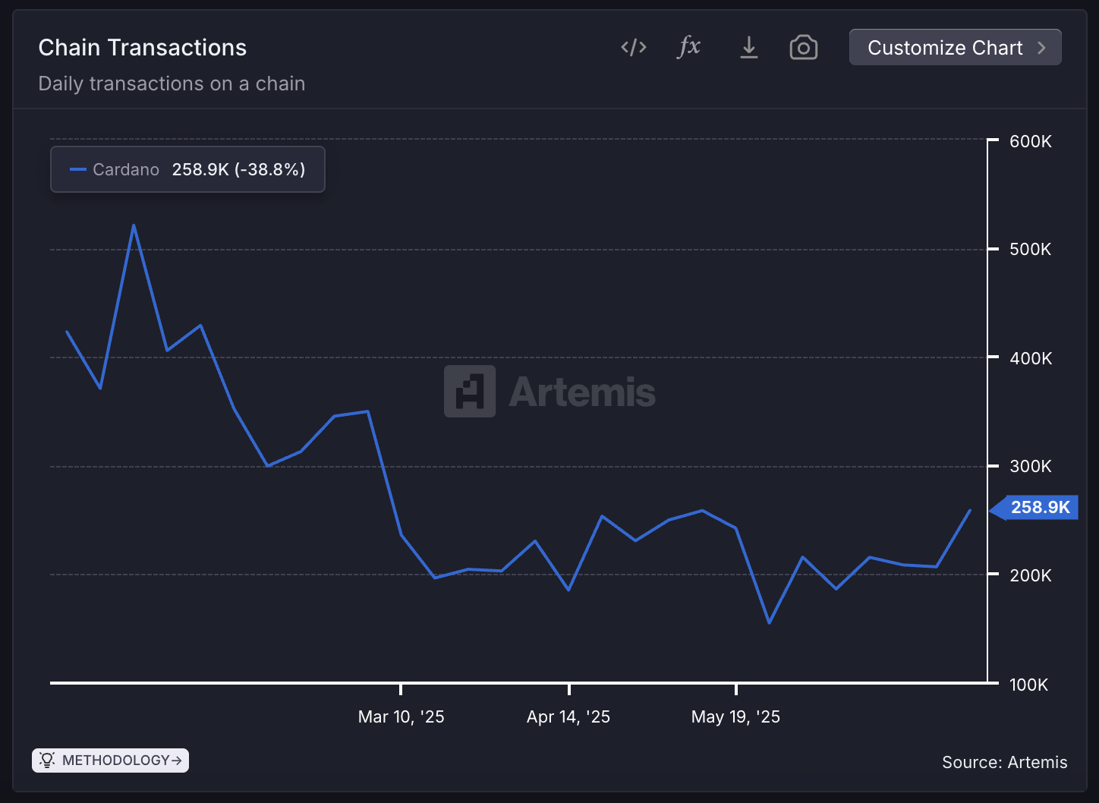Click the 100K axis label
The width and height of the screenshot is (1099, 803).
(1028, 685)
